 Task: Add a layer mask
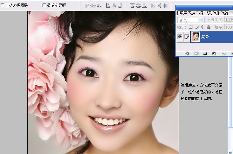pos(196,53)
